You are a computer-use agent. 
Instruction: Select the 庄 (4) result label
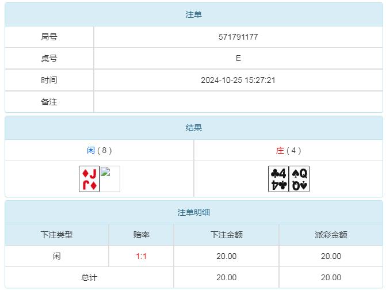288,150
